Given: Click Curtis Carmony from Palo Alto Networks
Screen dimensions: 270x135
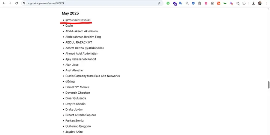Looking at the screenshot, I should coord(93,76).
